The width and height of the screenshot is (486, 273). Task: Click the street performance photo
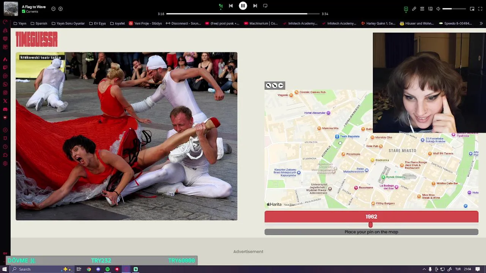point(126,136)
